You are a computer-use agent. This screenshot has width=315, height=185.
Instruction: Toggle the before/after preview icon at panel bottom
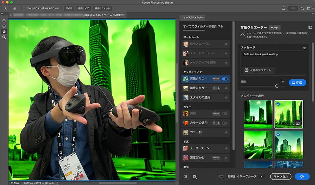click(185, 176)
